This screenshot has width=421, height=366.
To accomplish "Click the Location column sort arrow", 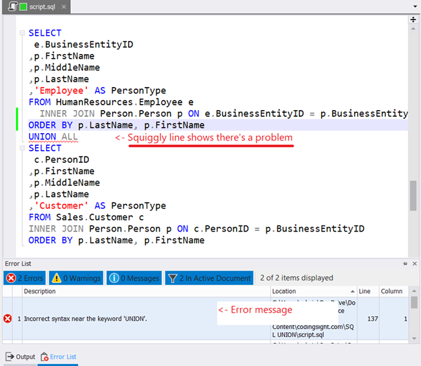I will (x=352, y=291).
